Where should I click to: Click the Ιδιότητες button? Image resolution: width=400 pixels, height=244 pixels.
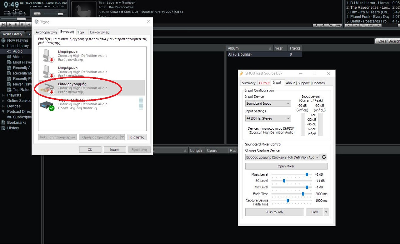[137, 137]
